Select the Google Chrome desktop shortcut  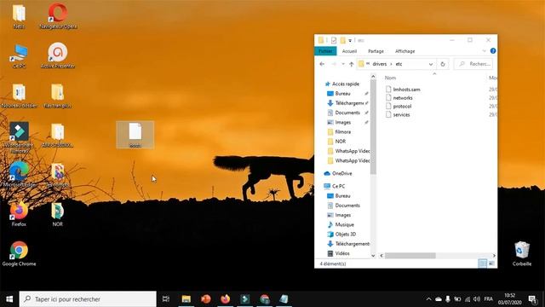coord(19,254)
